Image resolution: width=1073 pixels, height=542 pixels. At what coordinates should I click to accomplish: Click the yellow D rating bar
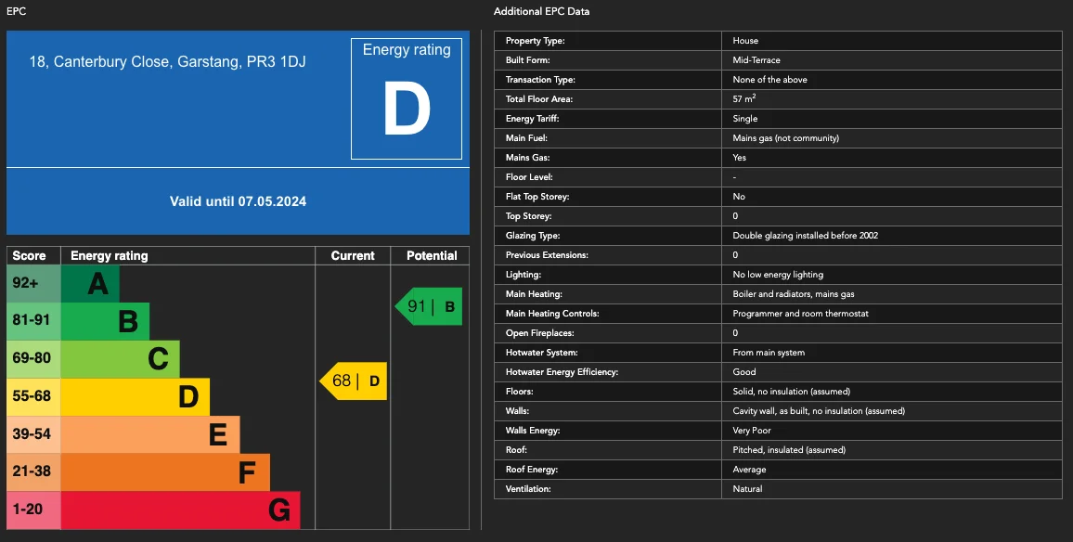click(136, 397)
